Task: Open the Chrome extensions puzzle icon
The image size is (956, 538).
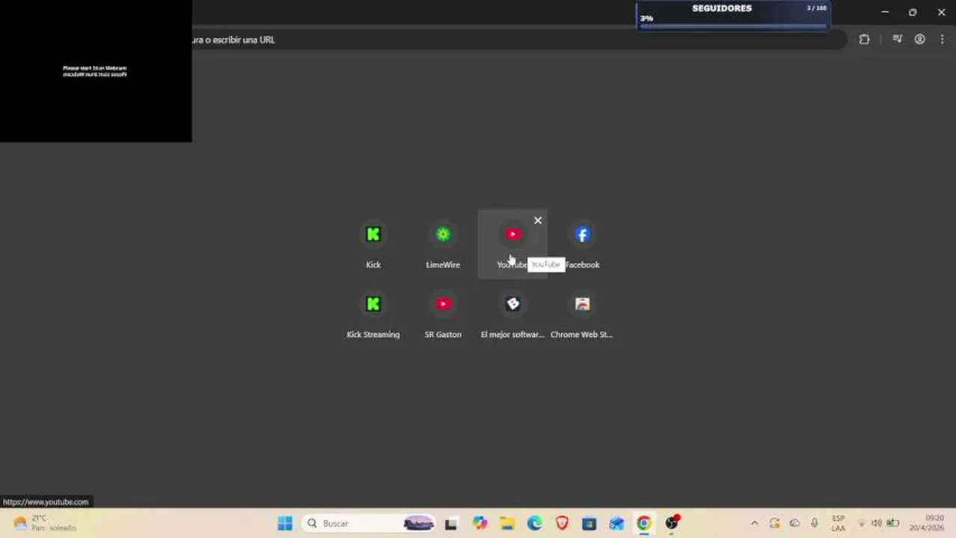Action: click(864, 40)
